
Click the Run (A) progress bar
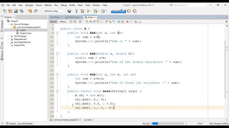(x=168, y=123)
